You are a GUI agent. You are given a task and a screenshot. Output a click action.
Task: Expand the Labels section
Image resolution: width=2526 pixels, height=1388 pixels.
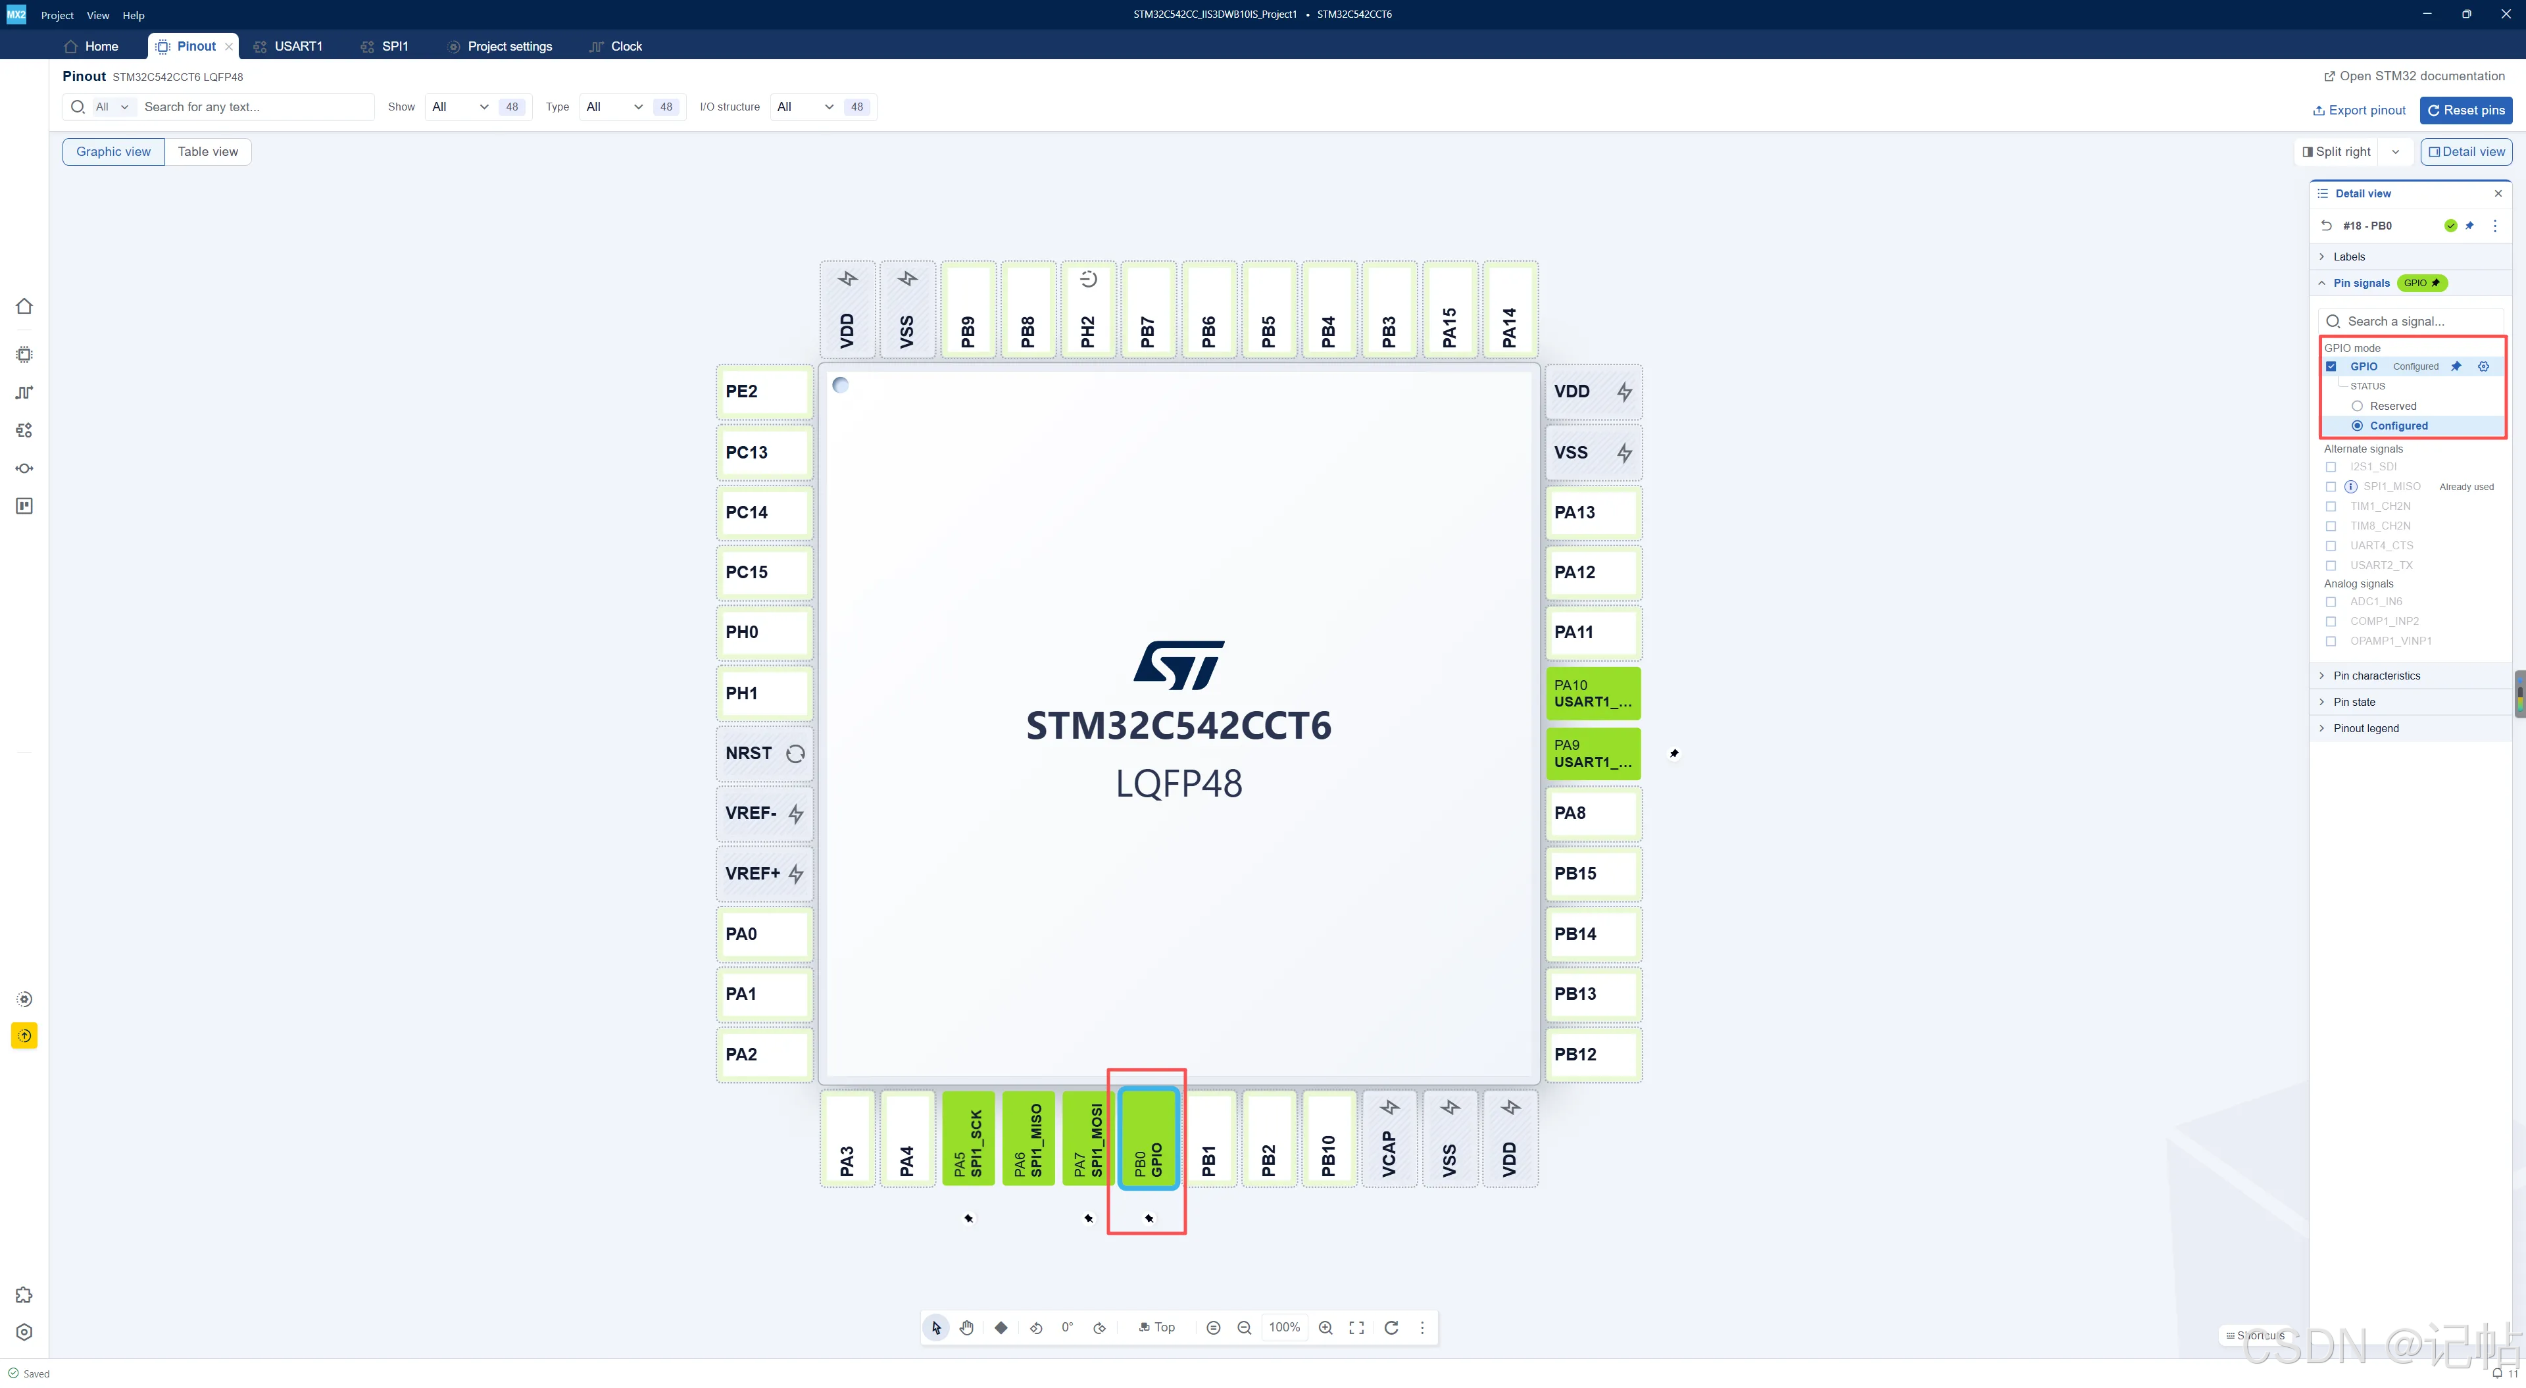(2410, 257)
